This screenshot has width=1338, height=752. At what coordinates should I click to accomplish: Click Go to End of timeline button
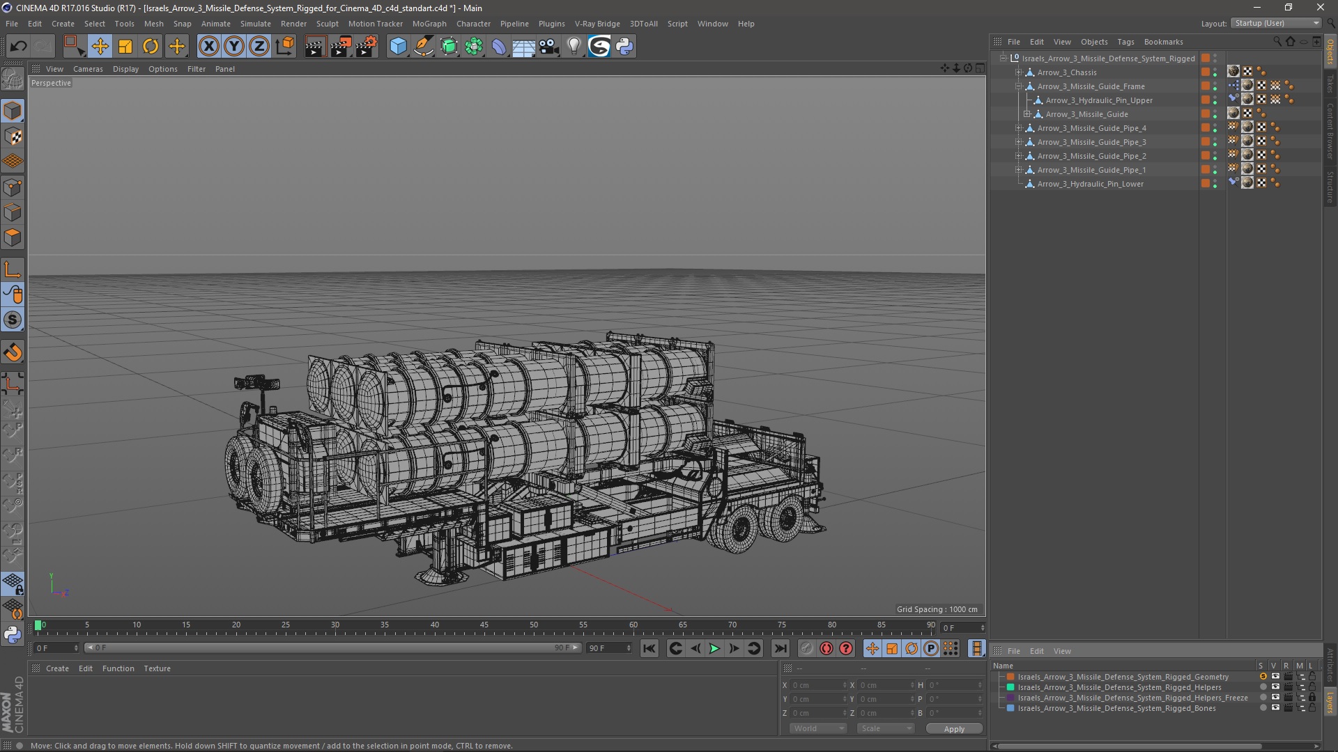click(780, 648)
